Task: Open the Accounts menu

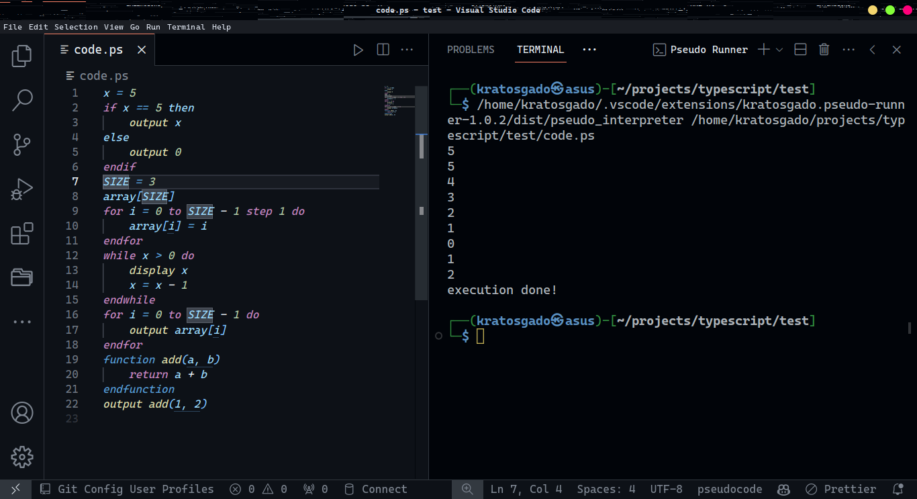Action: [x=21, y=412]
